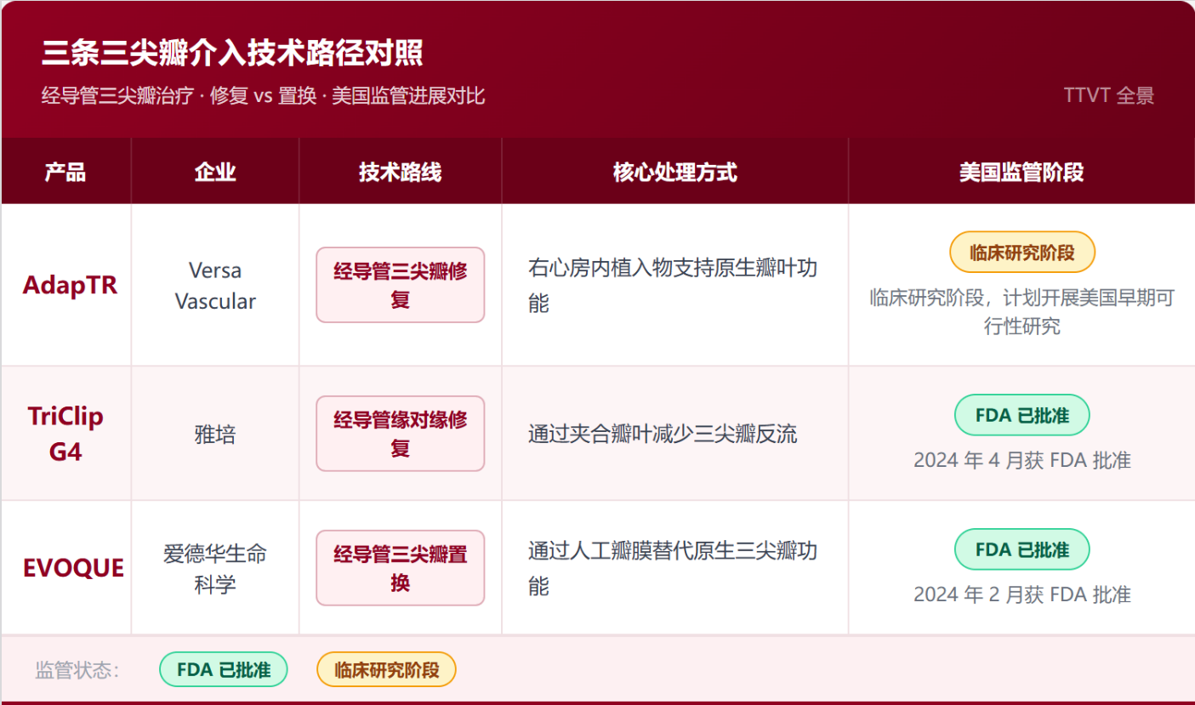Screen dimensions: 1195x705
Task: Select the AdapTR product name
Action: 70,285
